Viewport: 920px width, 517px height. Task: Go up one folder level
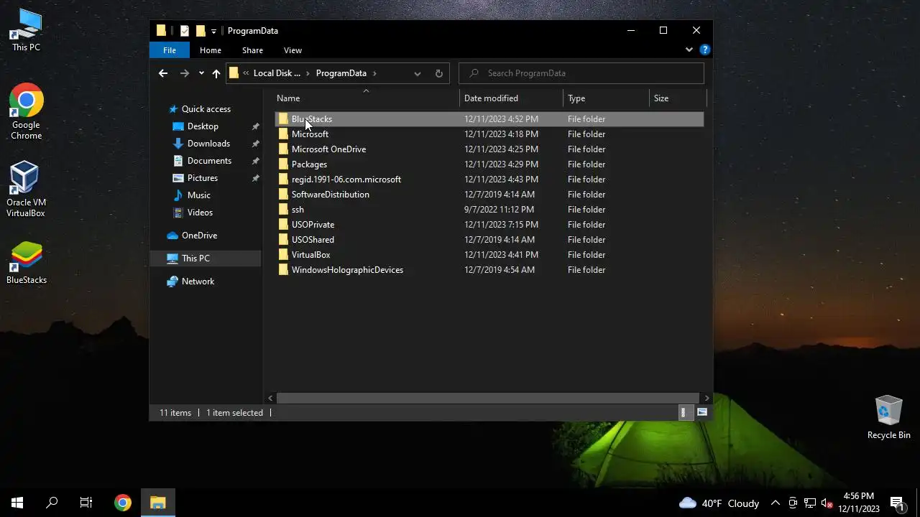(x=216, y=73)
